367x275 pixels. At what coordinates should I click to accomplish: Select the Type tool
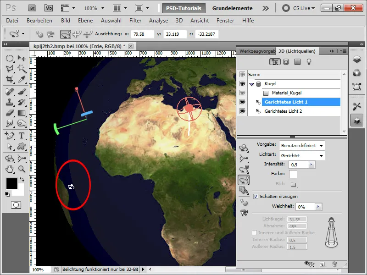click(22, 135)
